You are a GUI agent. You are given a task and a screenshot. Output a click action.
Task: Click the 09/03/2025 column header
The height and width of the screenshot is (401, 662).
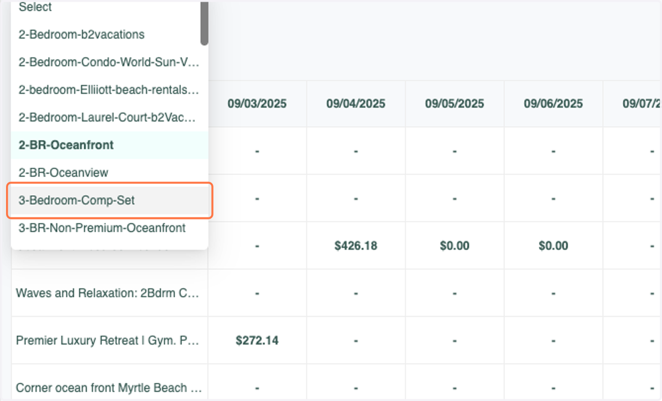257,104
